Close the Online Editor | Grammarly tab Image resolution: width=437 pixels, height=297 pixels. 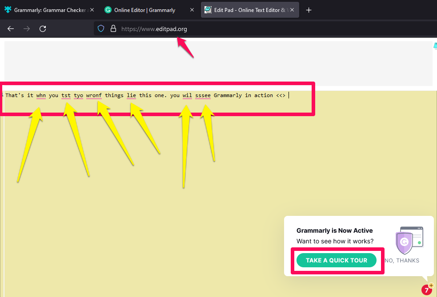192,10
